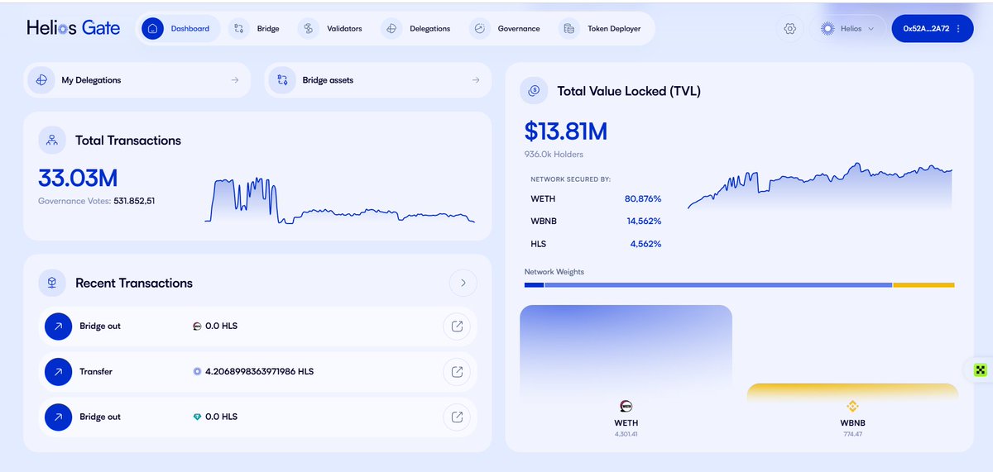Click the Bridge assets icon
The width and height of the screenshot is (993, 472).
[282, 80]
